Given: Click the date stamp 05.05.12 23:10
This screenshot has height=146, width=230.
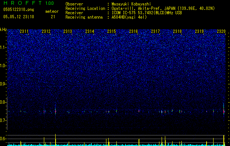Looking at the screenshot, I should 19,17.
